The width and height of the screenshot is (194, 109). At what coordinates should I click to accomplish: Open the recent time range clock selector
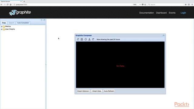coord(85,39)
